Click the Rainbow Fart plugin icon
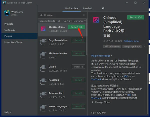Screen dimensions: 150x117 [x=43, y=95]
